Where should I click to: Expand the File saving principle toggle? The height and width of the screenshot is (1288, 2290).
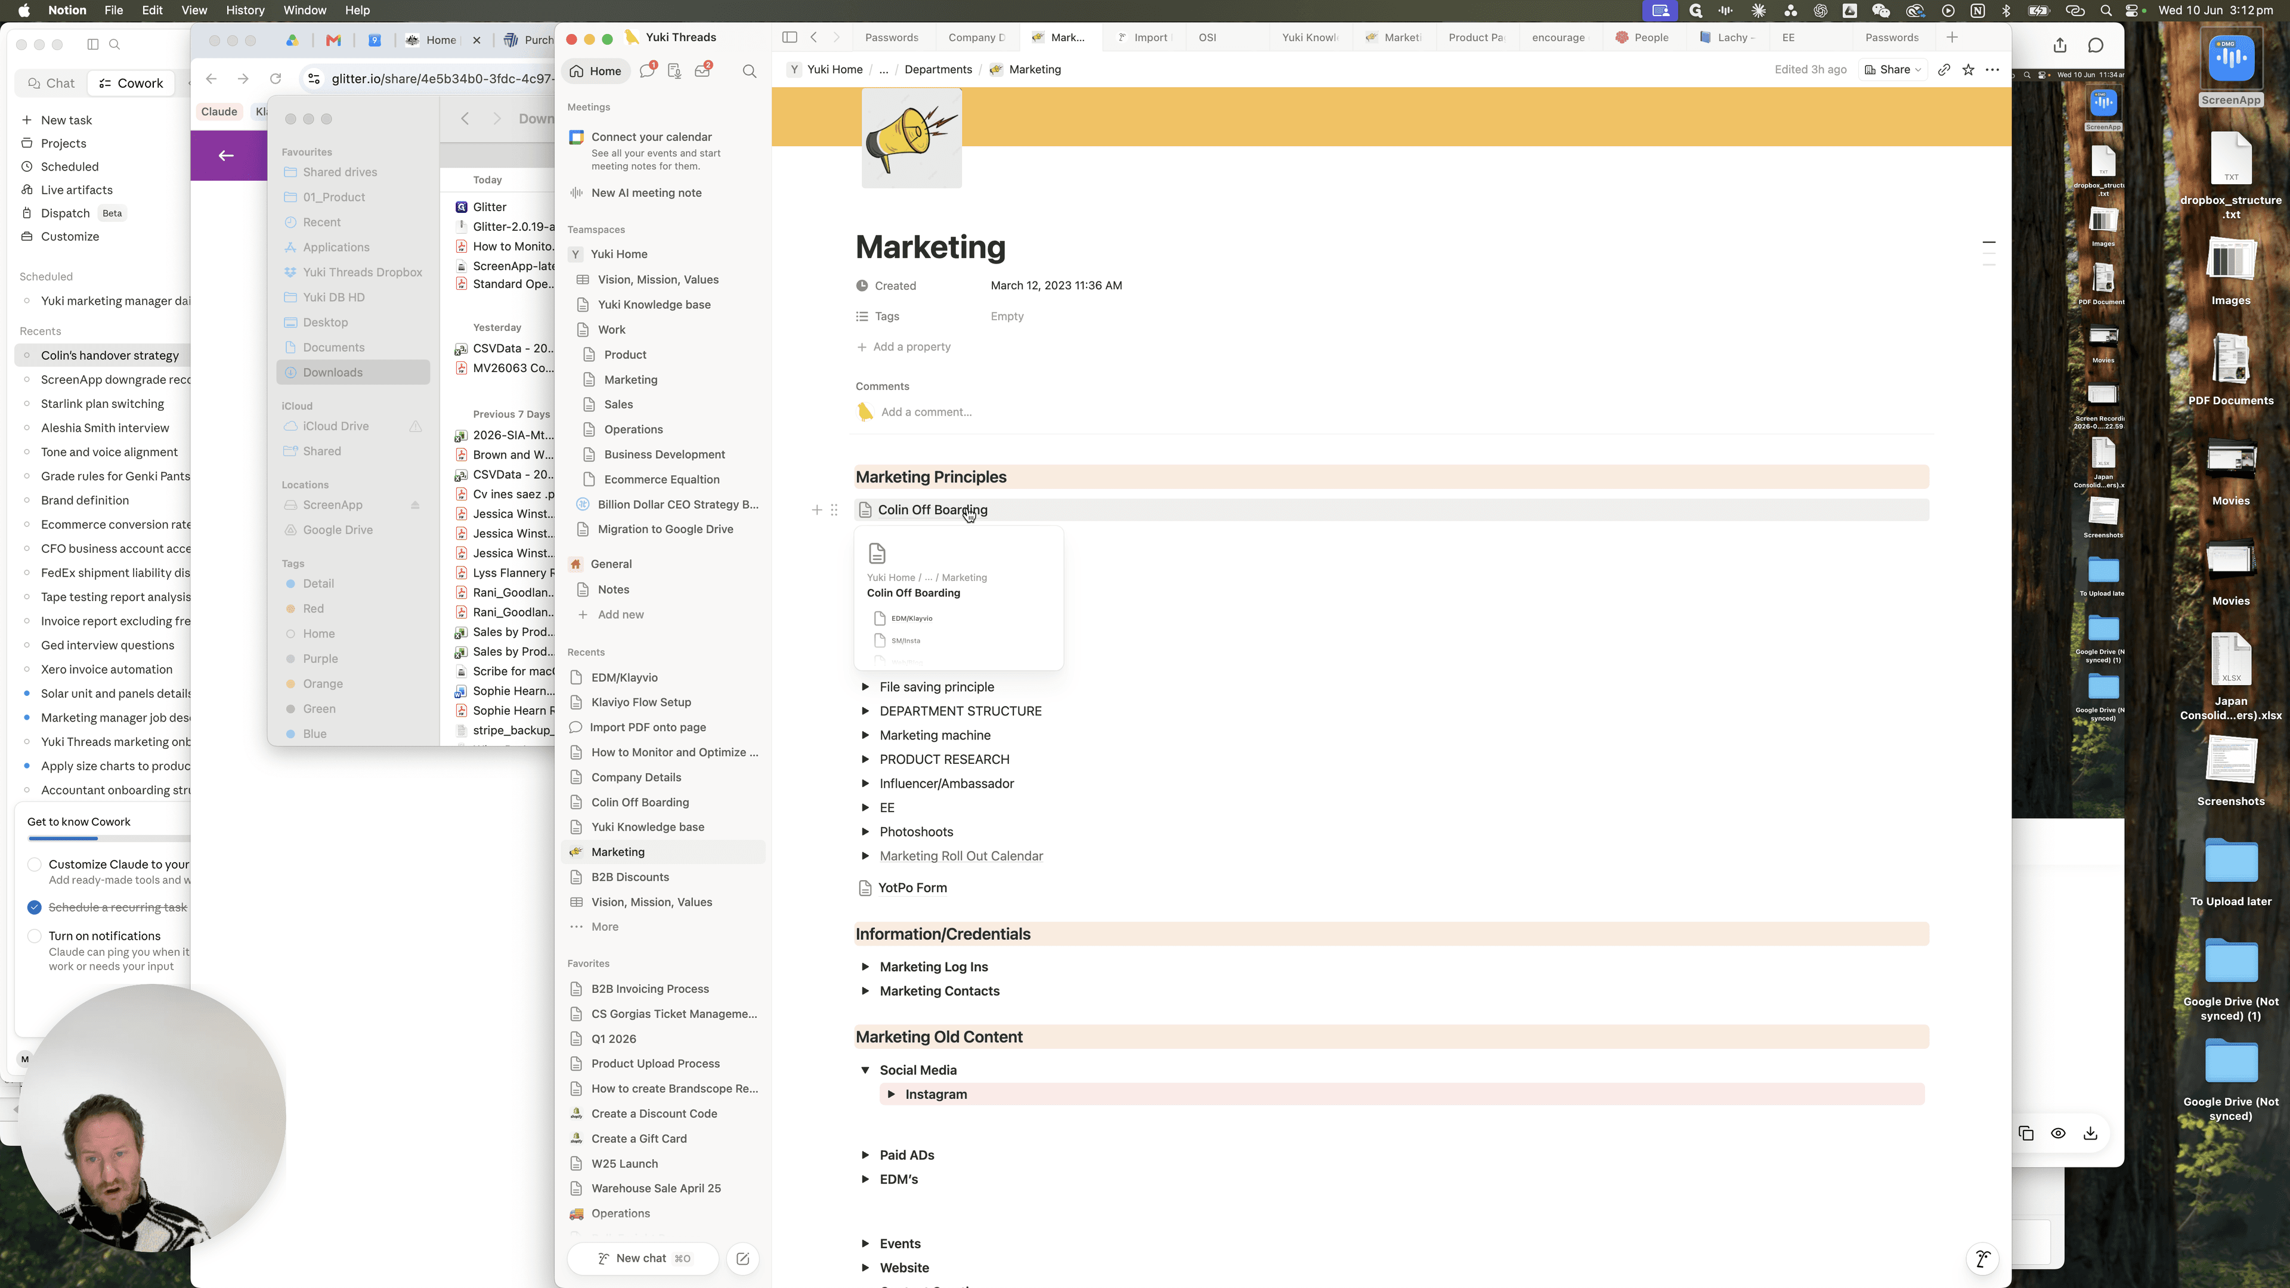point(865,687)
